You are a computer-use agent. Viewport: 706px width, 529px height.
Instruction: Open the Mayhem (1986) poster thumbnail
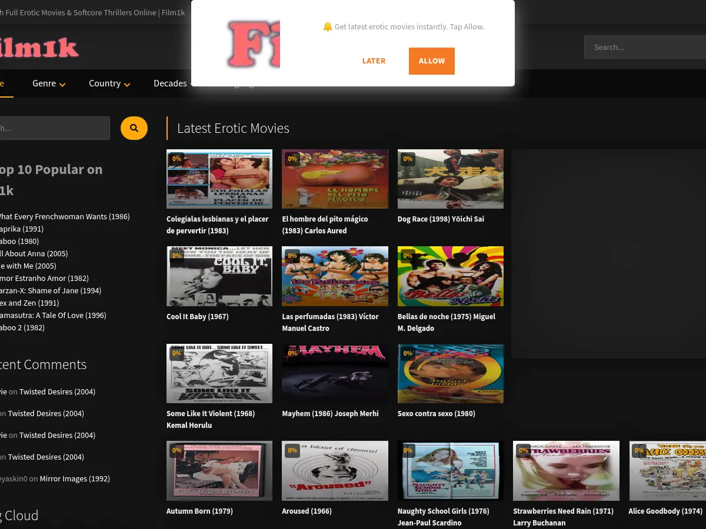(x=335, y=374)
